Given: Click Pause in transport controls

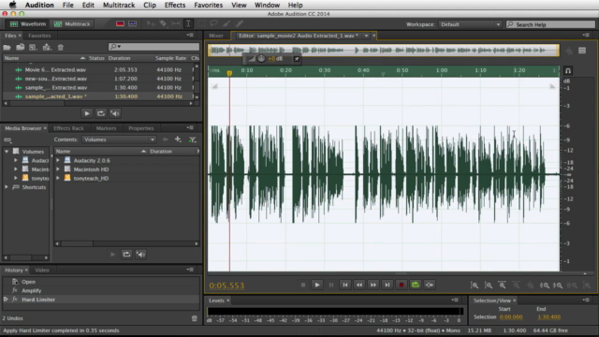Looking at the screenshot, I should click(x=331, y=285).
